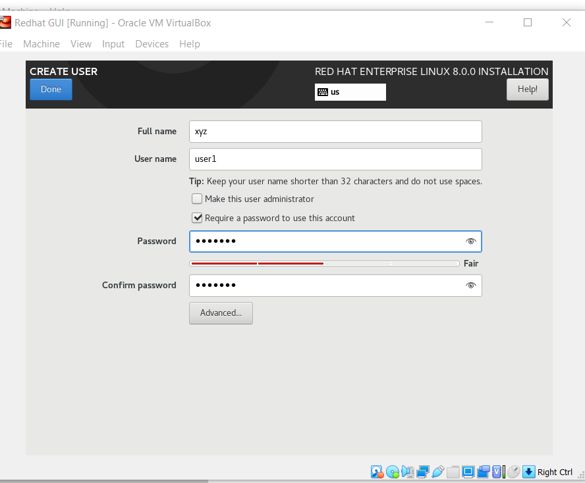Click the 'us' keyboard layout selector
This screenshot has height=483, width=585.
[350, 92]
